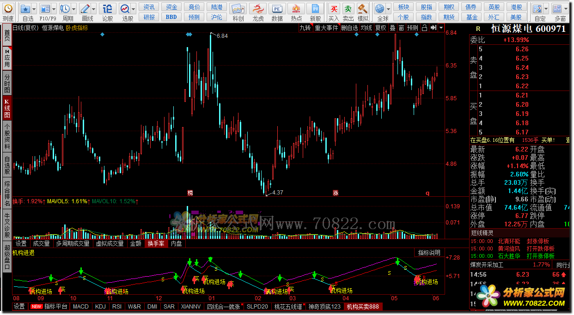Viewport: 574px width, 315px height.
Task: Select the 换手率 volume panel tab
Action: point(156,243)
